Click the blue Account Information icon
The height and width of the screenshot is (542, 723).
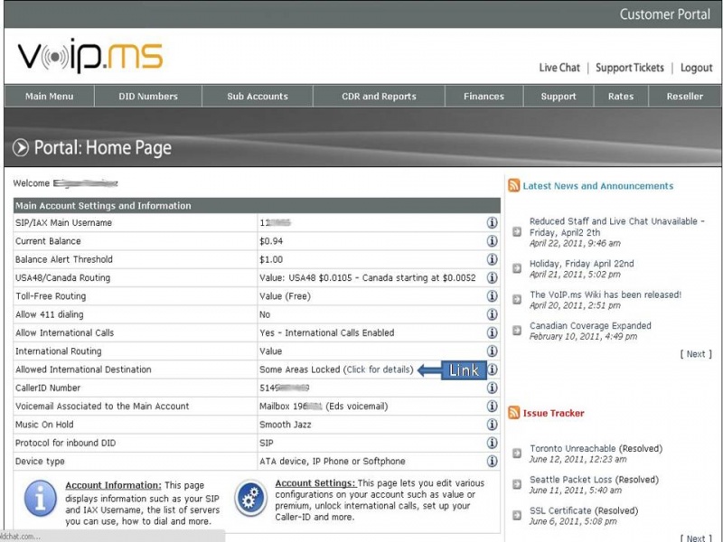pyautogui.click(x=41, y=499)
